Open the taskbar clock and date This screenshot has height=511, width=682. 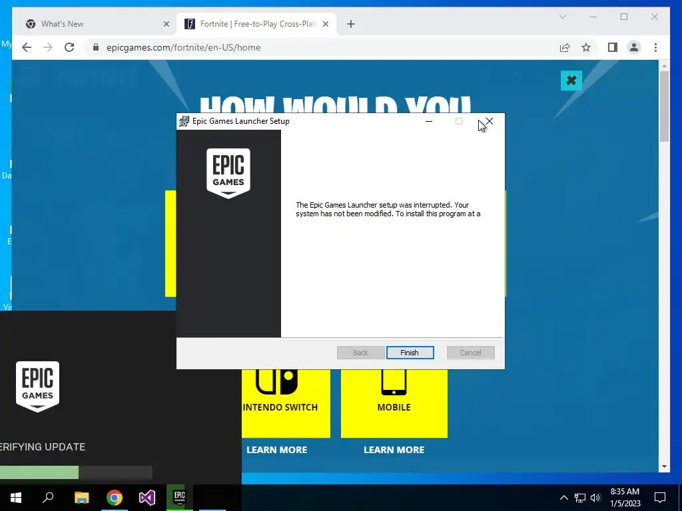coord(625,498)
